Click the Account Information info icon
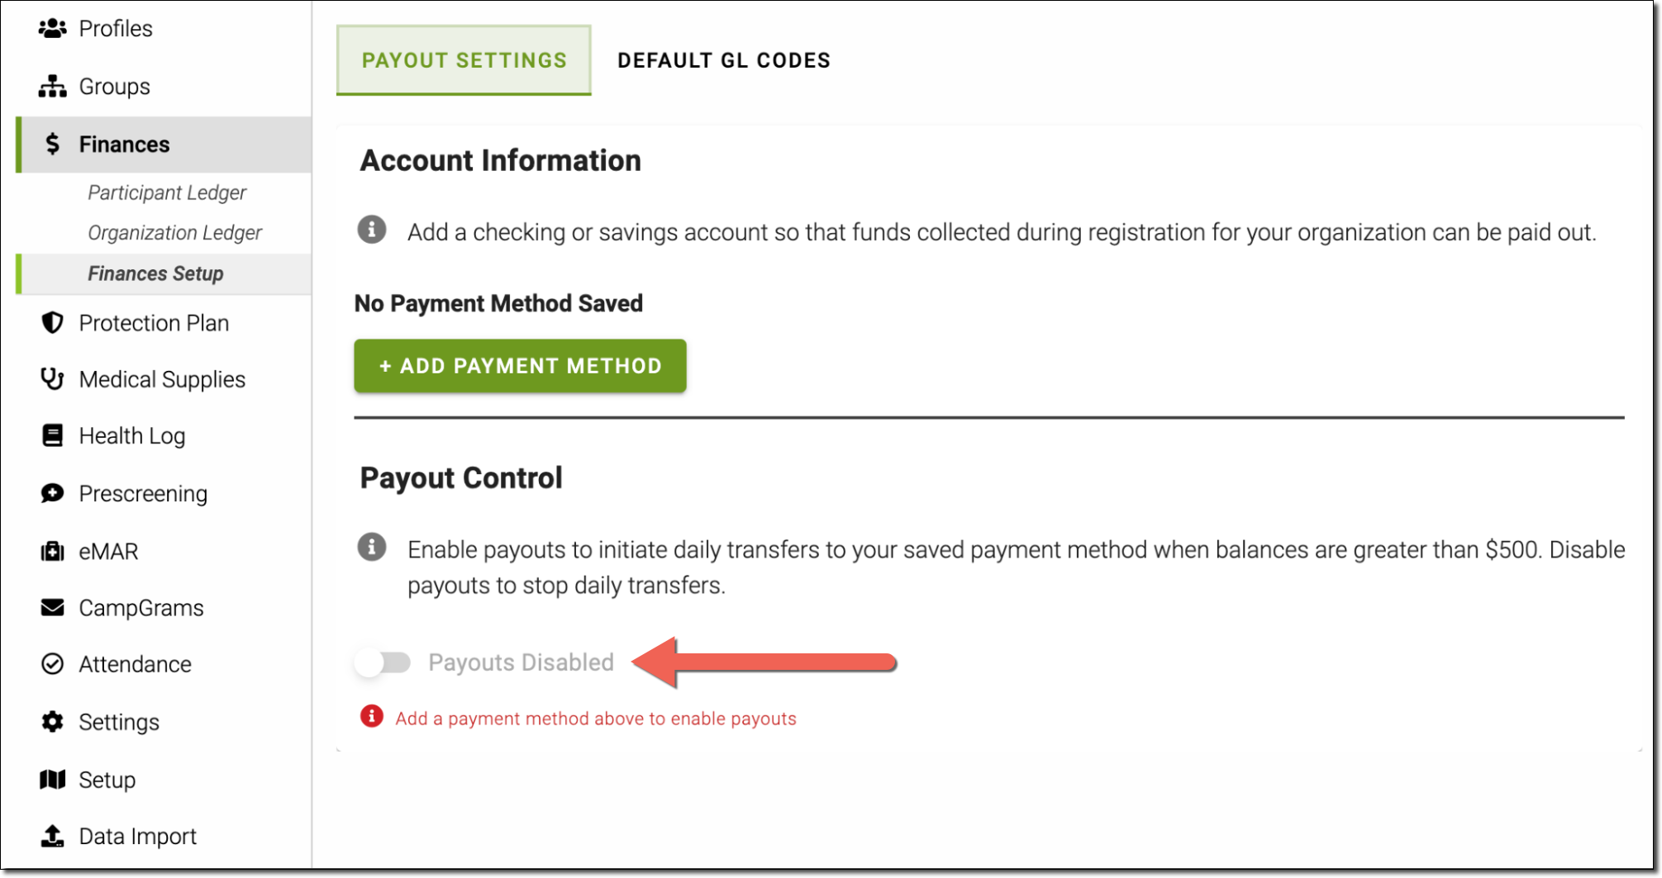Screen dimensions: 1662x878 coord(372,230)
